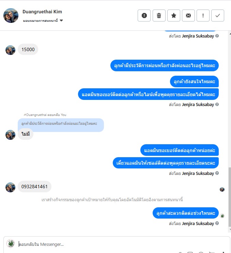Click the quoted reply preview above ไม่มี

coord(61,123)
